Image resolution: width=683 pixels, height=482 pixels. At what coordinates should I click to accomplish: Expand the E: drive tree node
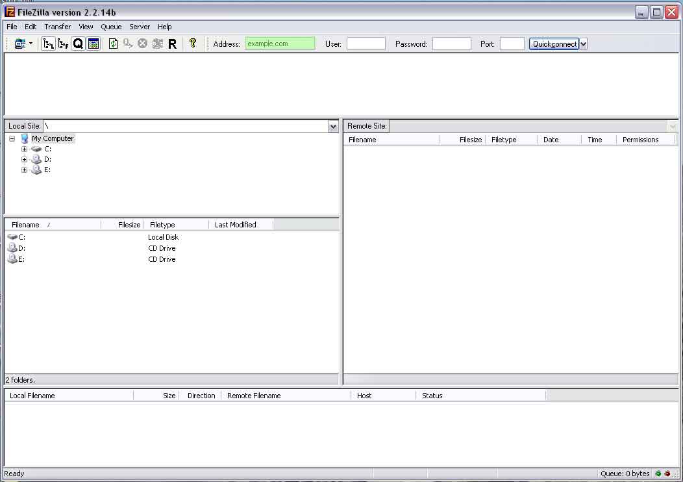(25, 170)
